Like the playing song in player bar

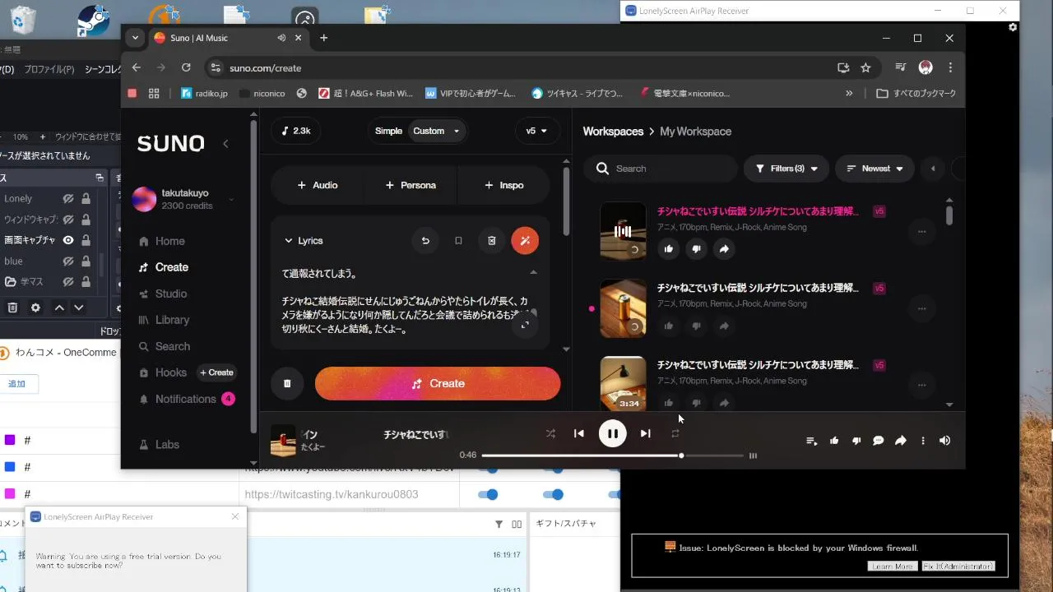coord(834,441)
